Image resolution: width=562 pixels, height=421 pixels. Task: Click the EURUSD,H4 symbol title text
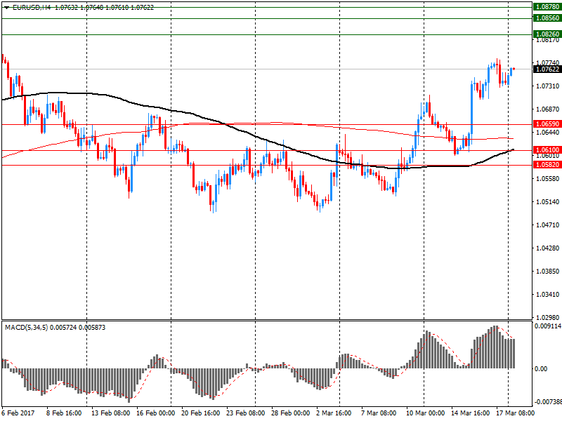click(32, 7)
